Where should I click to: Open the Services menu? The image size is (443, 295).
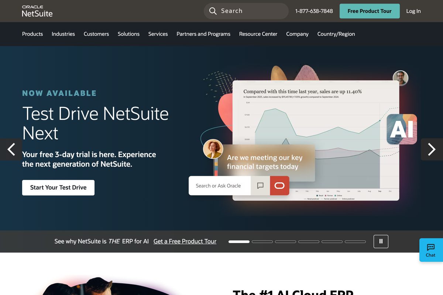coord(158,34)
